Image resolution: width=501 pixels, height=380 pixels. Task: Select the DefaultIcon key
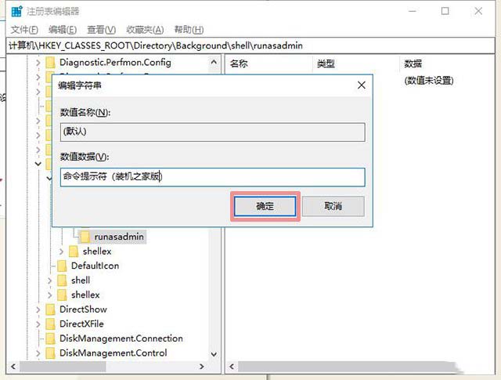(x=95, y=266)
